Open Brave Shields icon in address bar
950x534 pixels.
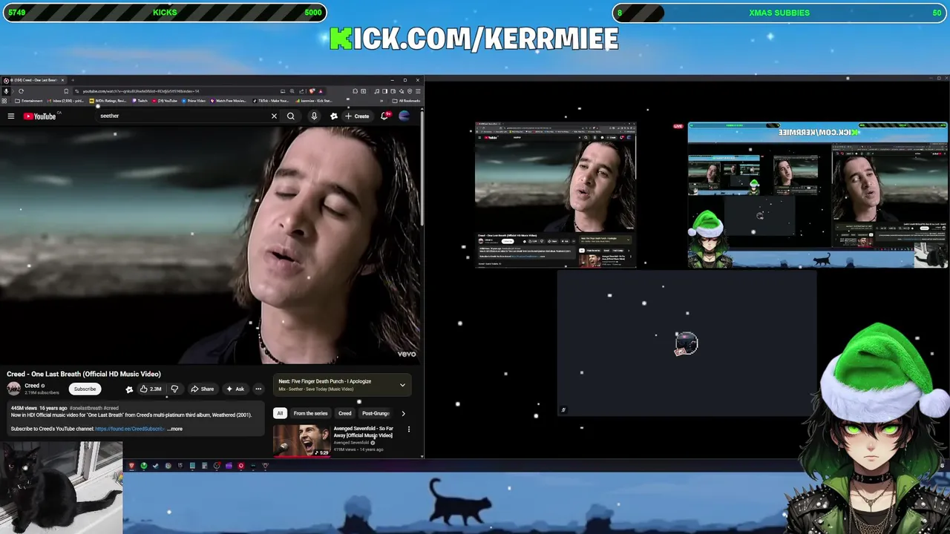click(312, 91)
